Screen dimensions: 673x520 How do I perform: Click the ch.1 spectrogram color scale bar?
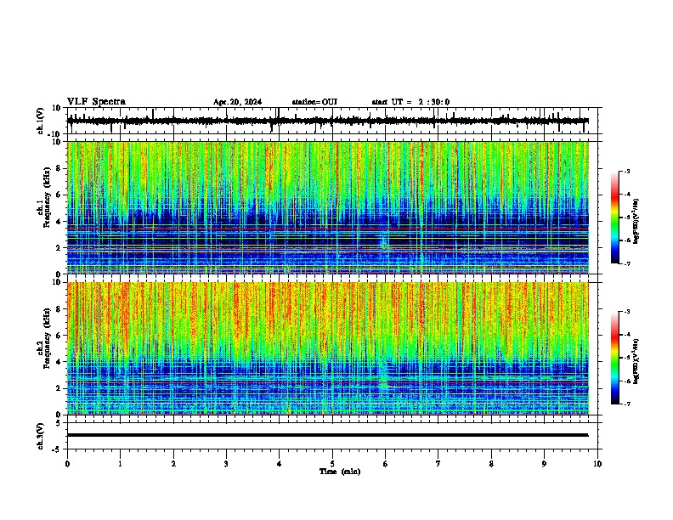coord(615,218)
